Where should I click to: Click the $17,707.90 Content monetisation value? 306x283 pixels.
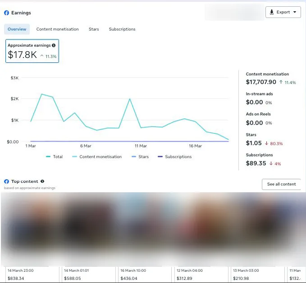261,82
